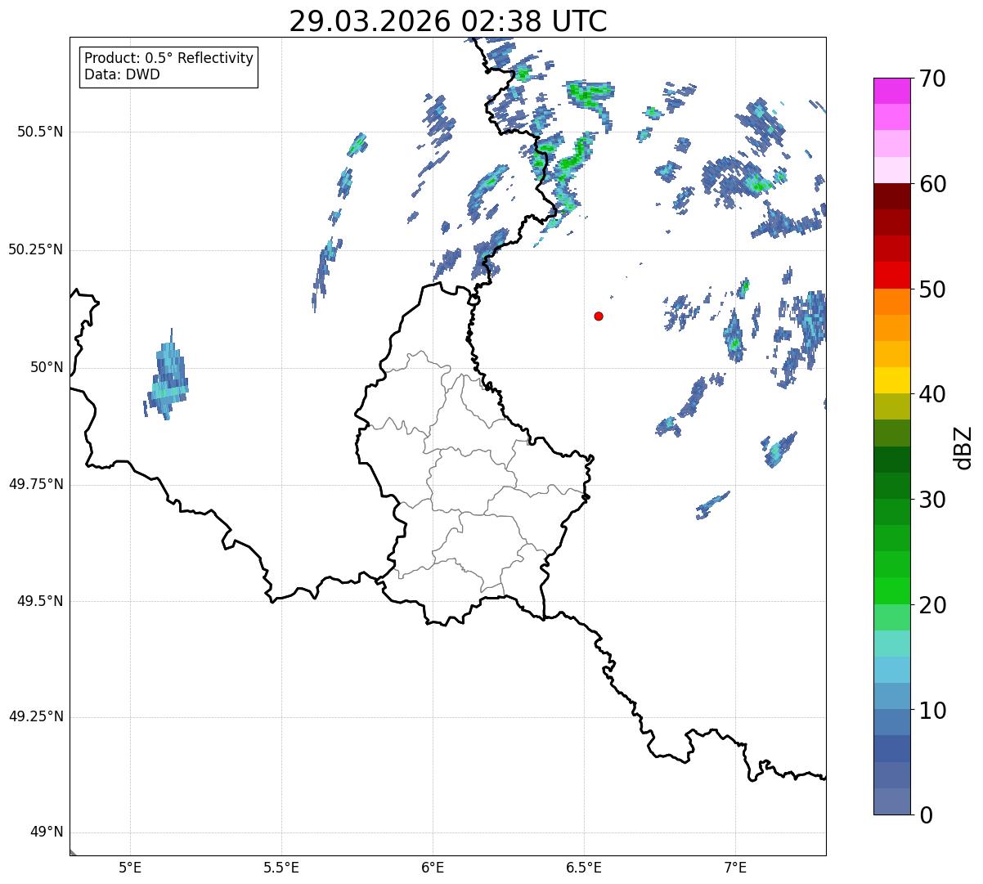Click the 49.25°N latitude label
The width and height of the screenshot is (983, 884).
36,717
